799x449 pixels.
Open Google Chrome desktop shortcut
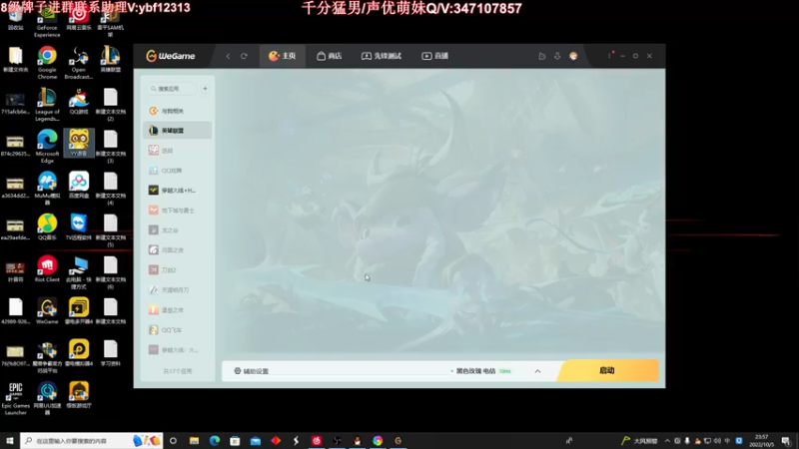[x=47, y=63]
